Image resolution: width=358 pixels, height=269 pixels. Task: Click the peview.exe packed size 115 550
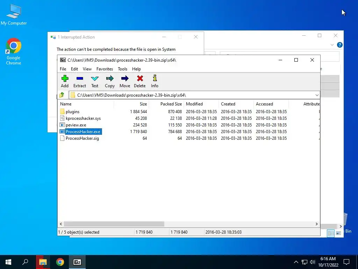(x=175, y=125)
